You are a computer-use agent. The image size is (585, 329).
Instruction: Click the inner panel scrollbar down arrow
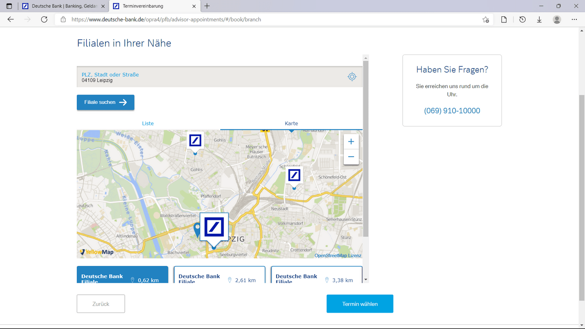click(x=366, y=280)
